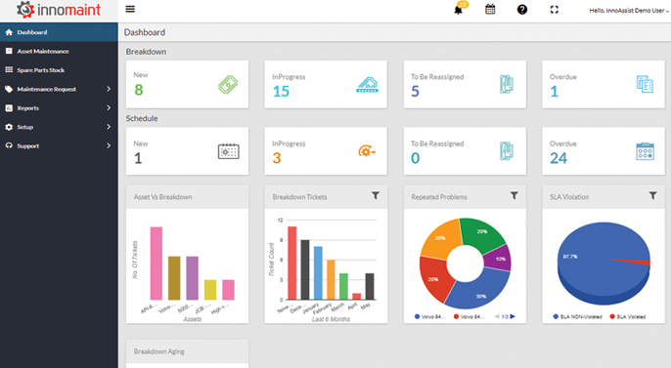Click the Maintenance Request tag icon
Image resolution: width=671 pixels, height=368 pixels.
pos(9,89)
